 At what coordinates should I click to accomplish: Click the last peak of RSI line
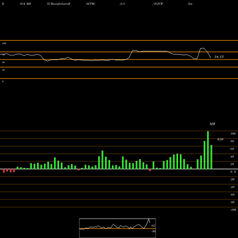point(202,48)
